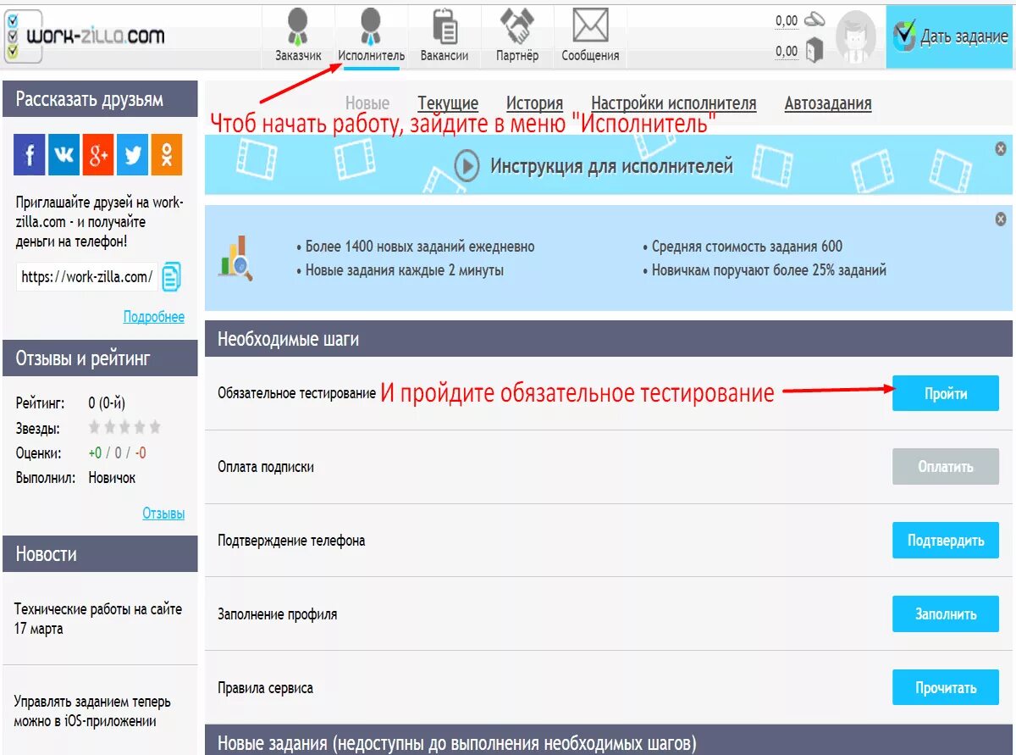Open the Вакансии clipboard icon

[444, 25]
